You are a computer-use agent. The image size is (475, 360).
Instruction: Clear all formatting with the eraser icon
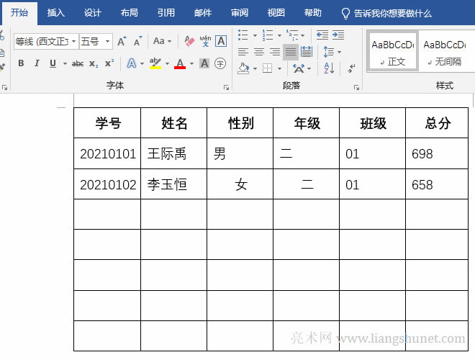click(189, 41)
